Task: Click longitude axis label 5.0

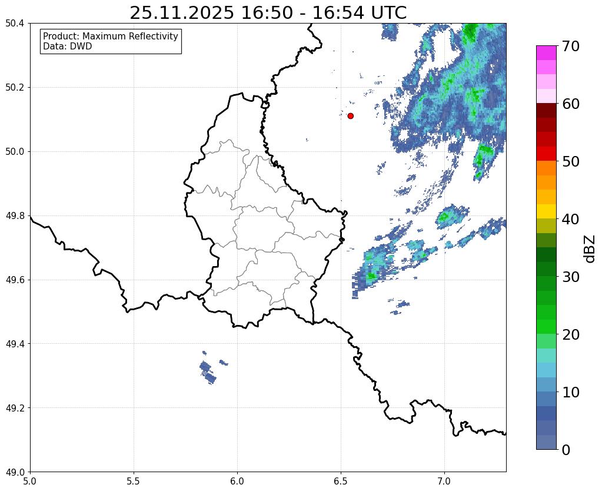Action: coord(30,481)
